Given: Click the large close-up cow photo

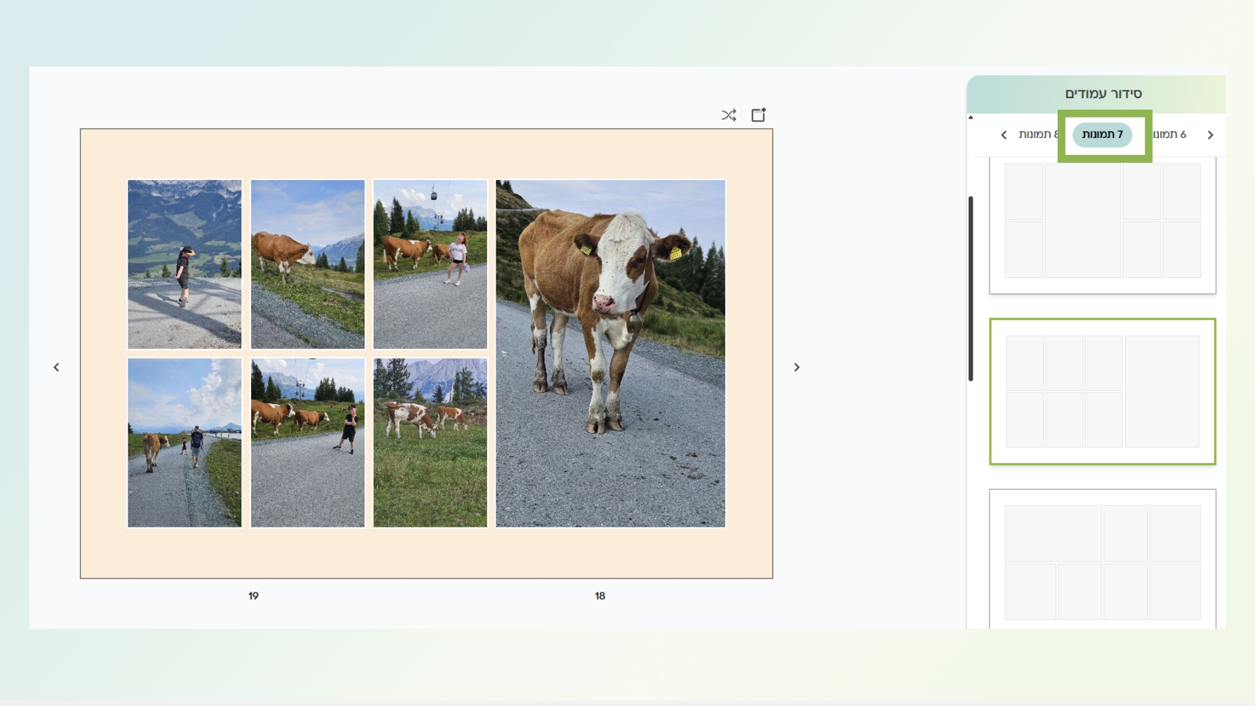Looking at the screenshot, I should click(x=610, y=354).
